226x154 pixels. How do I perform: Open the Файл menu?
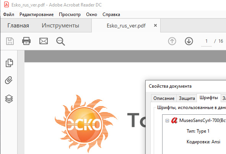9,14
